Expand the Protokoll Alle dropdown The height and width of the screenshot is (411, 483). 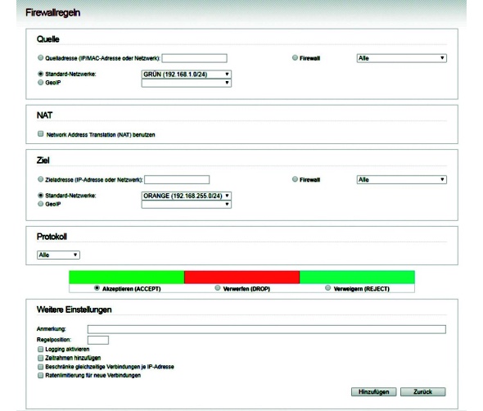click(x=58, y=255)
